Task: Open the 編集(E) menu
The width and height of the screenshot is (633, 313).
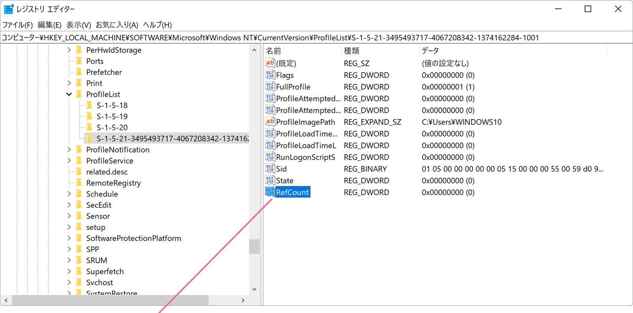Action: [x=49, y=25]
